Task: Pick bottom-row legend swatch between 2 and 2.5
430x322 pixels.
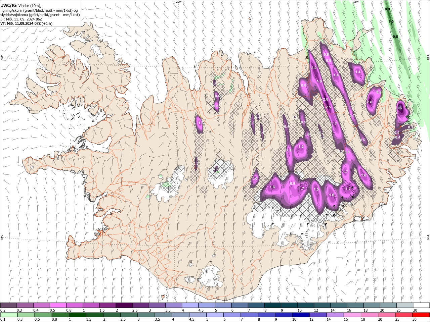Action: pyautogui.click(x=112, y=315)
